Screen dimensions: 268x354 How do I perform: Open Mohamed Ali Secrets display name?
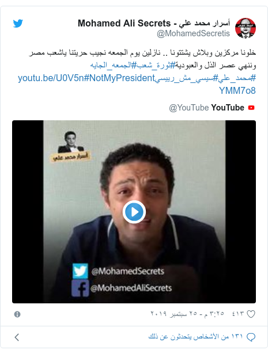pyautogui.click(x=154, y=23)
